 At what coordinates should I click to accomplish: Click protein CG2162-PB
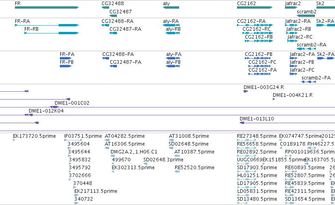258,58
